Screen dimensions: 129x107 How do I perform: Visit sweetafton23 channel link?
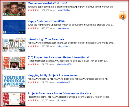point(63,82)
